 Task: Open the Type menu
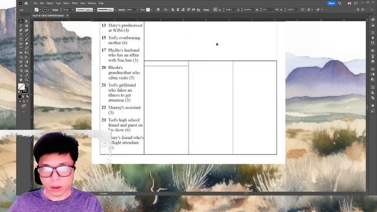point(58,3)
